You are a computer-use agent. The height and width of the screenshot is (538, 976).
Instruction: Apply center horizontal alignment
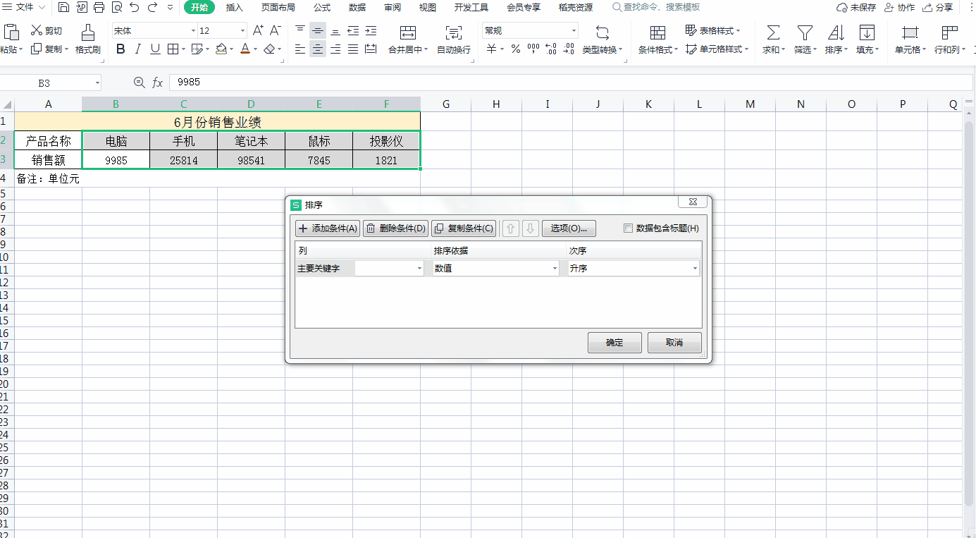click(318, 49)
